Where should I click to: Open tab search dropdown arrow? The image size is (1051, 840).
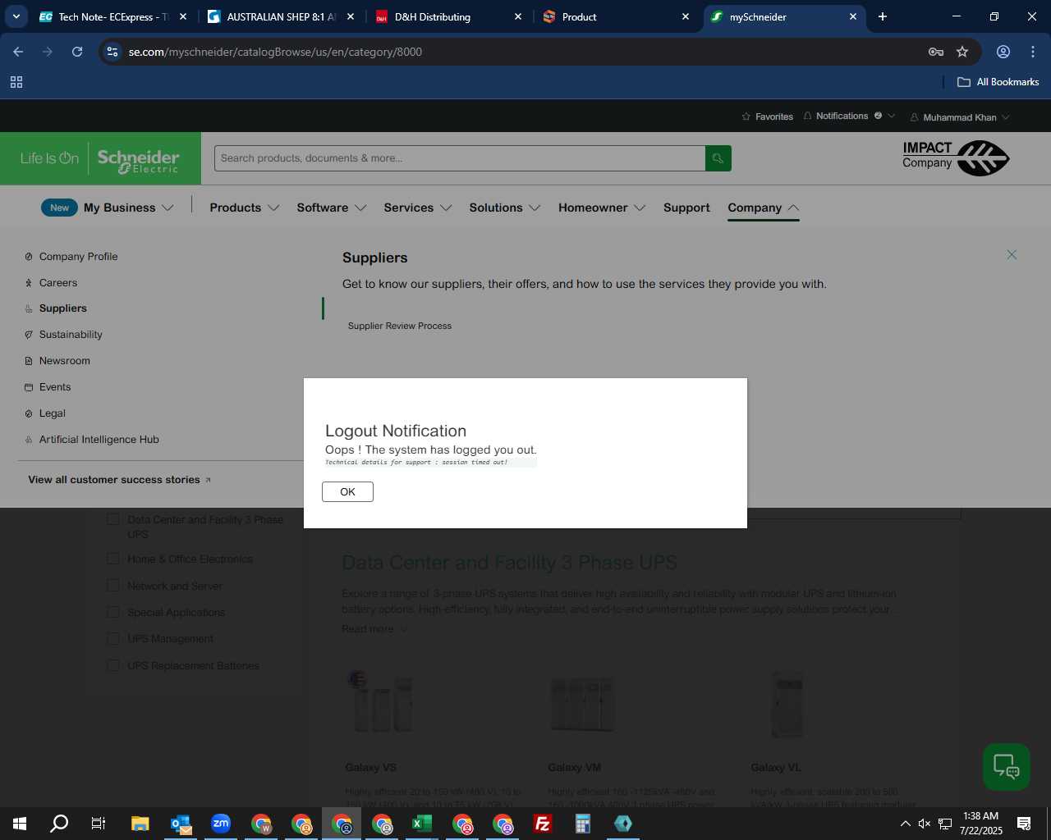point(16,16)
